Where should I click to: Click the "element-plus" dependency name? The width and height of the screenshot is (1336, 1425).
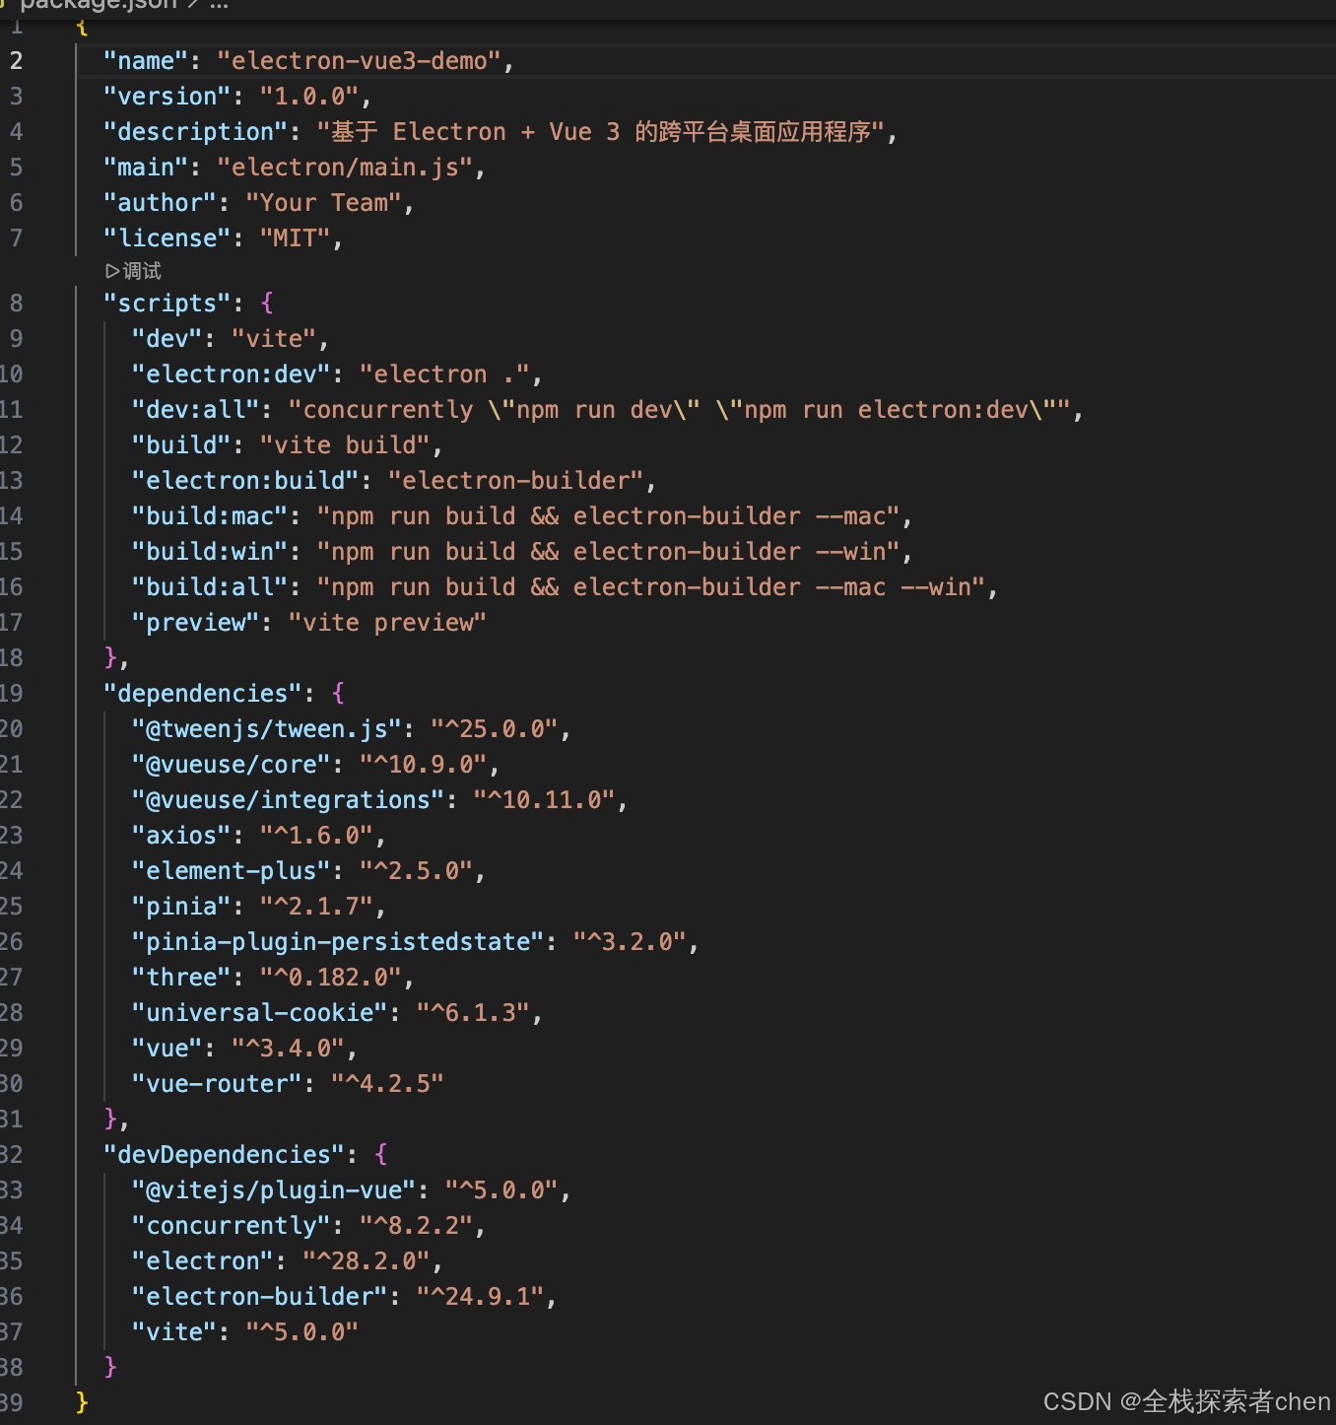[x=232, y=871]
